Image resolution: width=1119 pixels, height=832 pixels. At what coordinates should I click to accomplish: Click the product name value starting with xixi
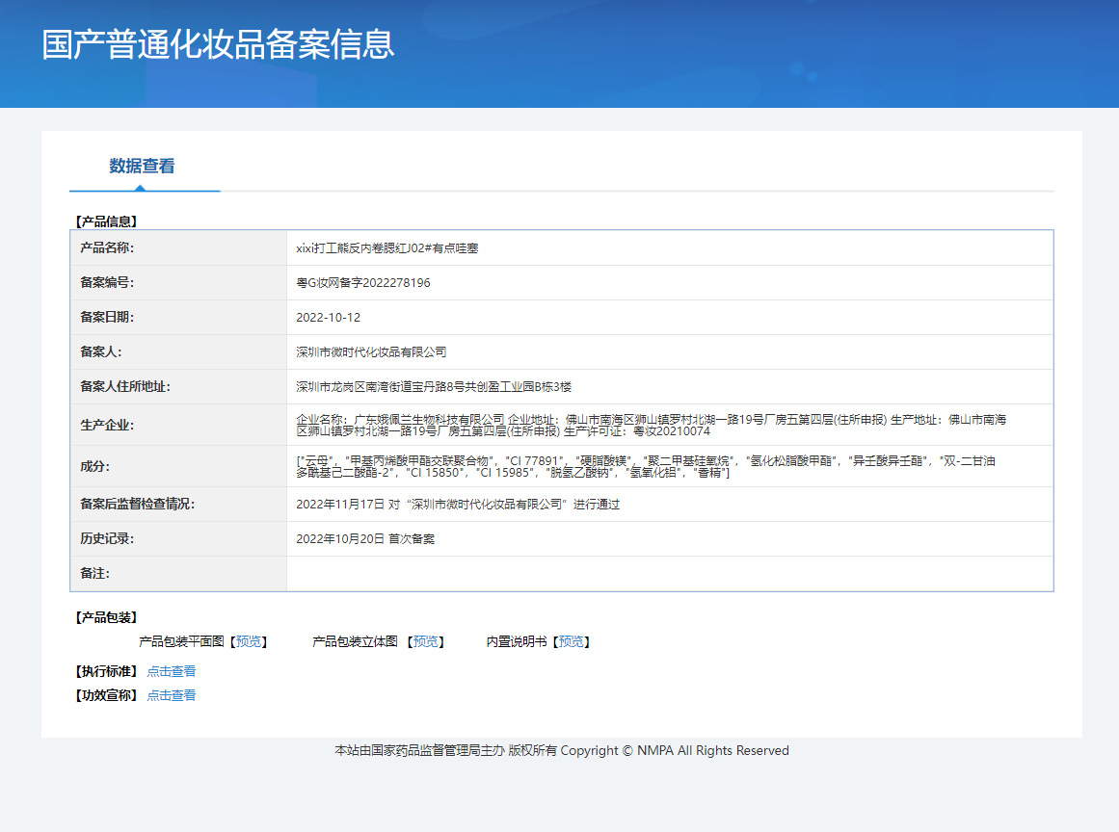386,248
